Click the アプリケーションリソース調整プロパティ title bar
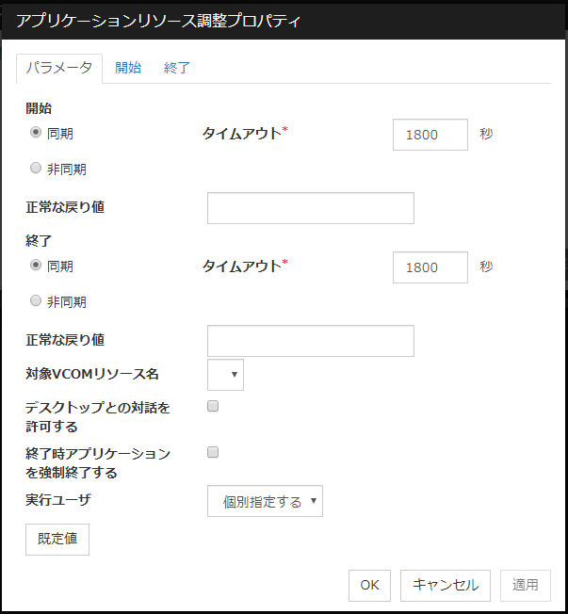This screenshot has width=568, height=614. pos(283,21)
